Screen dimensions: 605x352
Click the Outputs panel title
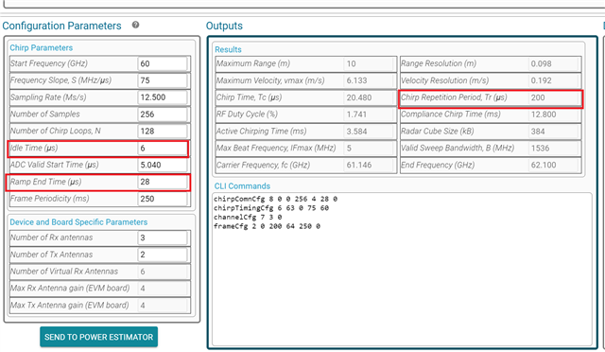224,26
